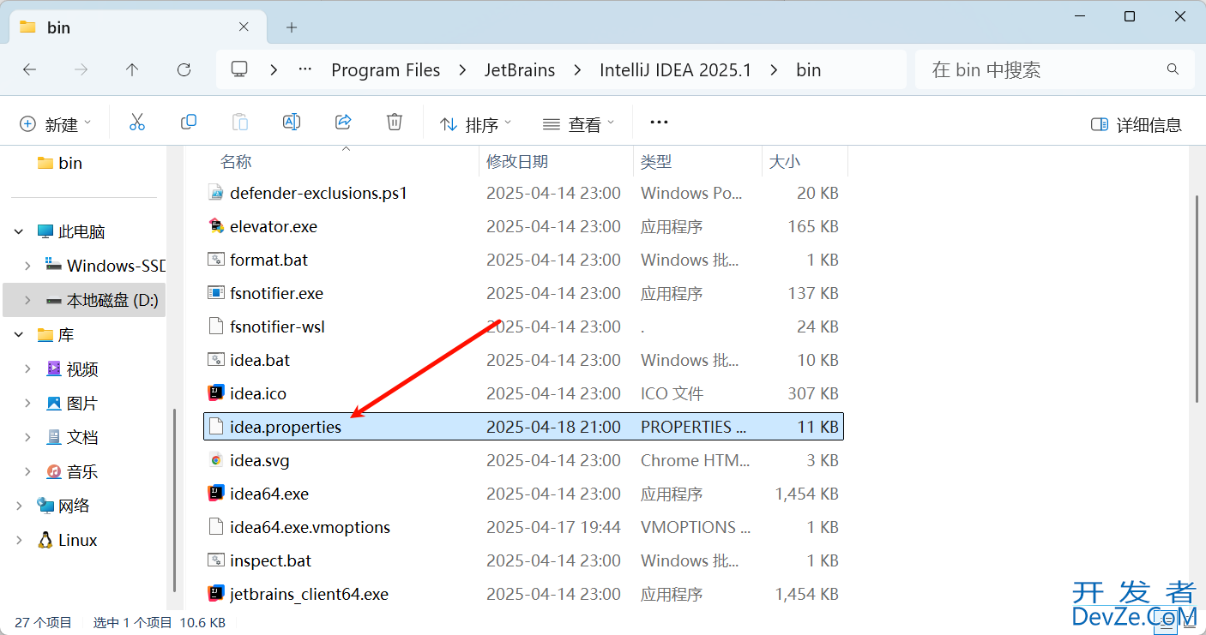This screenshot has height=635, width=1206.
Task: Sort by the 名称 column header
Action: pos(236,161)
